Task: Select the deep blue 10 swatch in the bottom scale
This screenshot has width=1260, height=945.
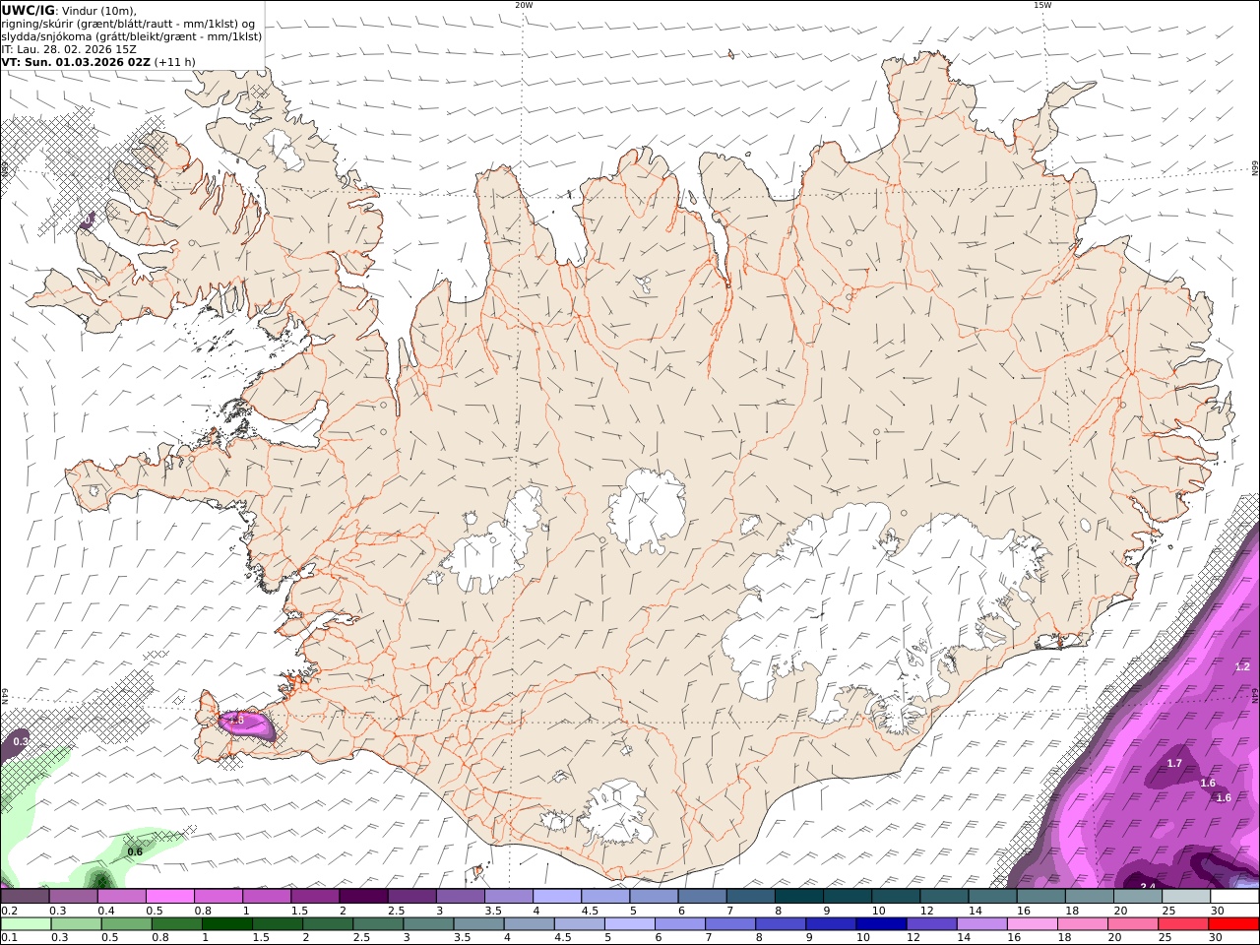Action: (x=880, y=923)
